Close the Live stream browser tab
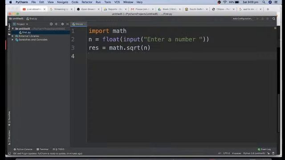The height and width of the screenshot is (160, 285). tap(45, 9)
